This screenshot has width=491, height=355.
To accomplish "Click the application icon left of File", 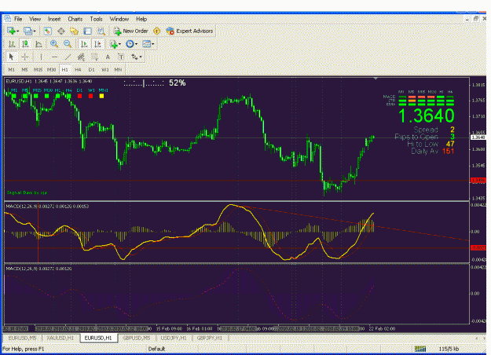I will coord(7,19).
